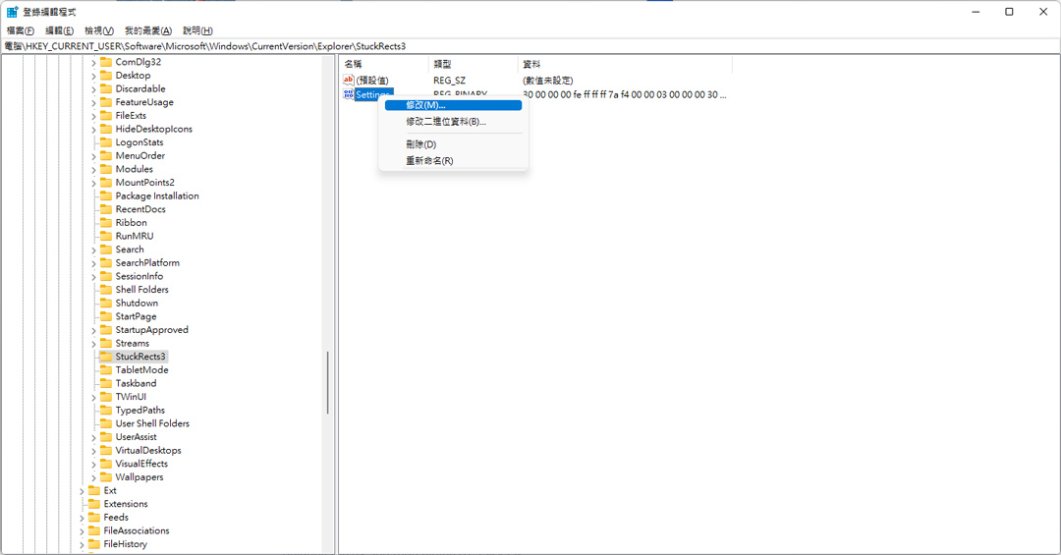1061x555 pixels.
Task: Expand the ComDlg32 key
Action: [x=93, y=62]
